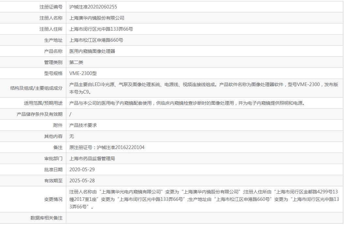Select registrant name 上海澳华内镜股份有限公司

click(x=97, y=18)
